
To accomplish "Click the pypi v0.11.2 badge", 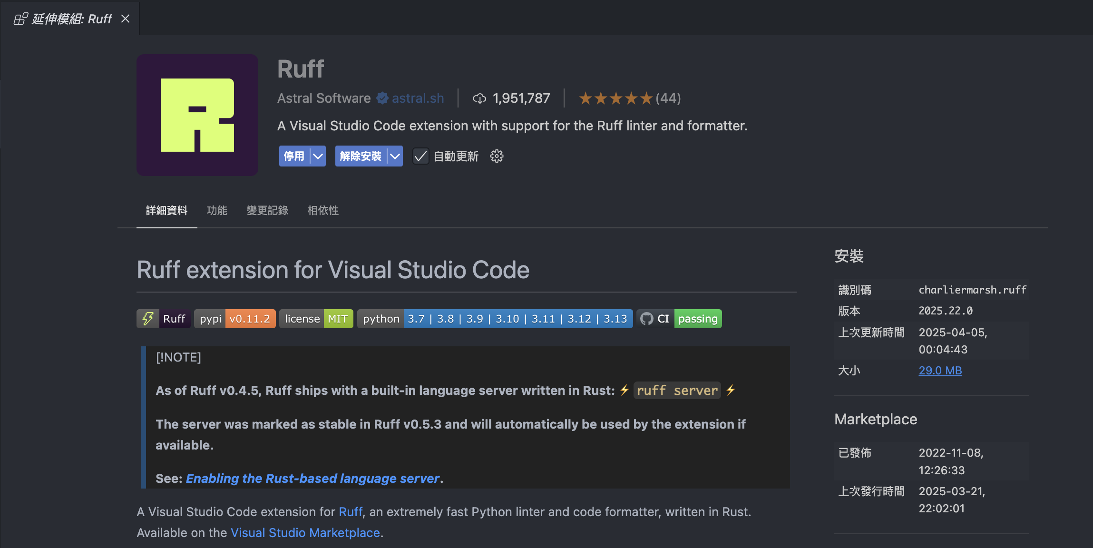I will click(x=235, y=319).
